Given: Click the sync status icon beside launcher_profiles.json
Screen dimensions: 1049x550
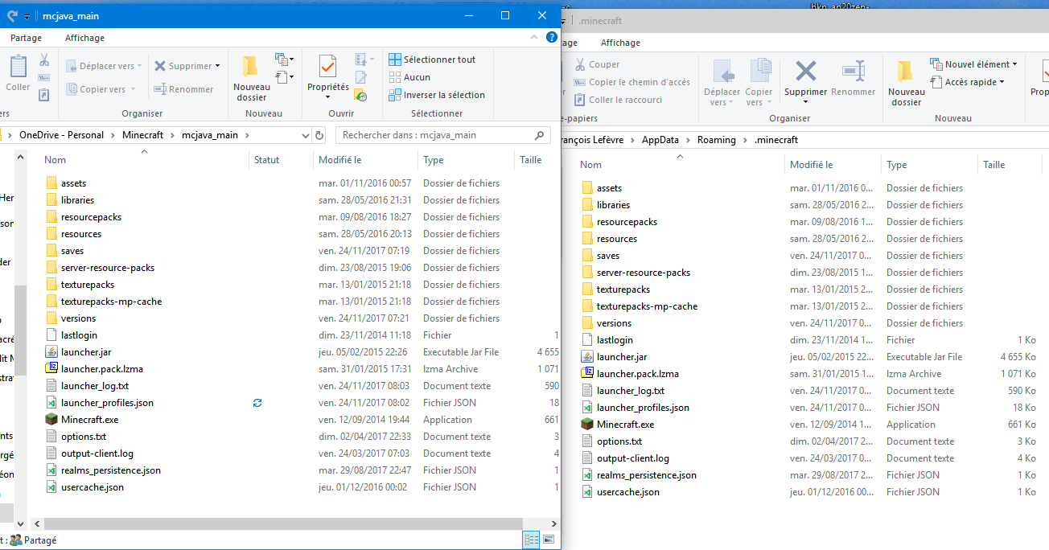Looking at the screenshot, I should point(257,403).
